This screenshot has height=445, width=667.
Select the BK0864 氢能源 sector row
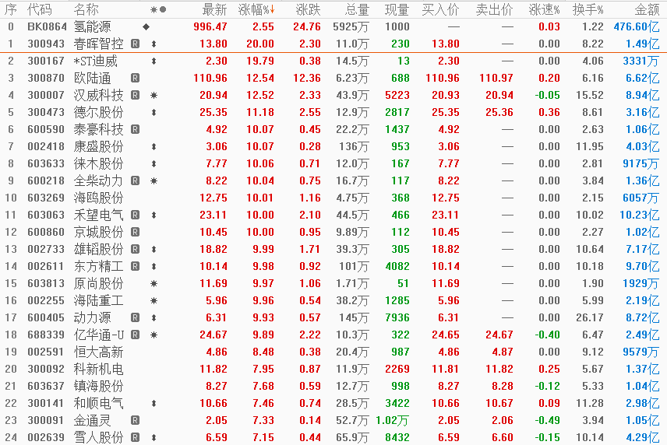[x=333, y=26]
